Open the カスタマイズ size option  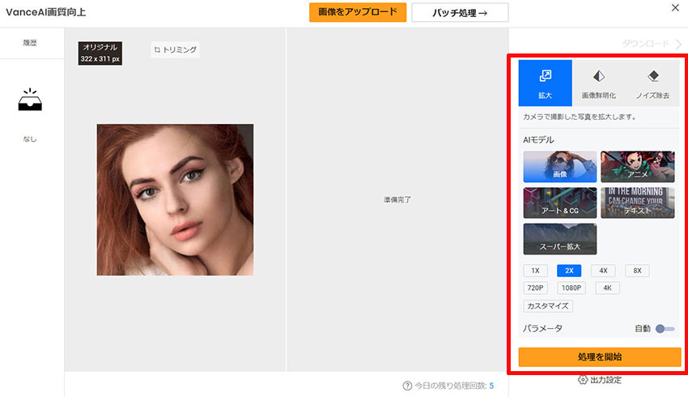[548, 306]
